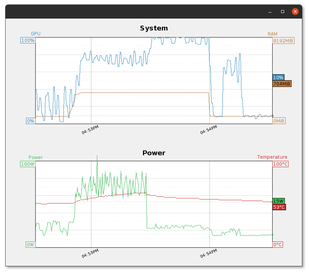309x273 pixels.
Task: Click the 8192MiB RAM maximum label
Action: coord(283,40)
